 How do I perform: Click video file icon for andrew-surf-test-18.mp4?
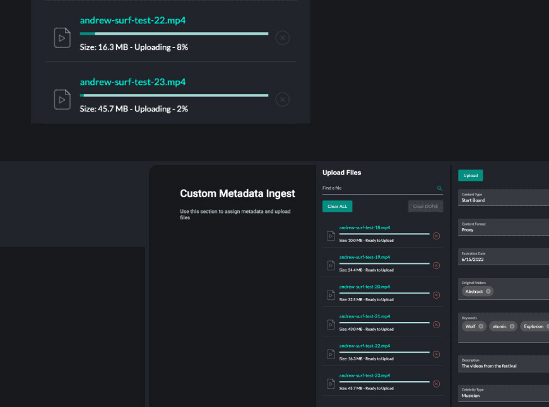point(331,236)
